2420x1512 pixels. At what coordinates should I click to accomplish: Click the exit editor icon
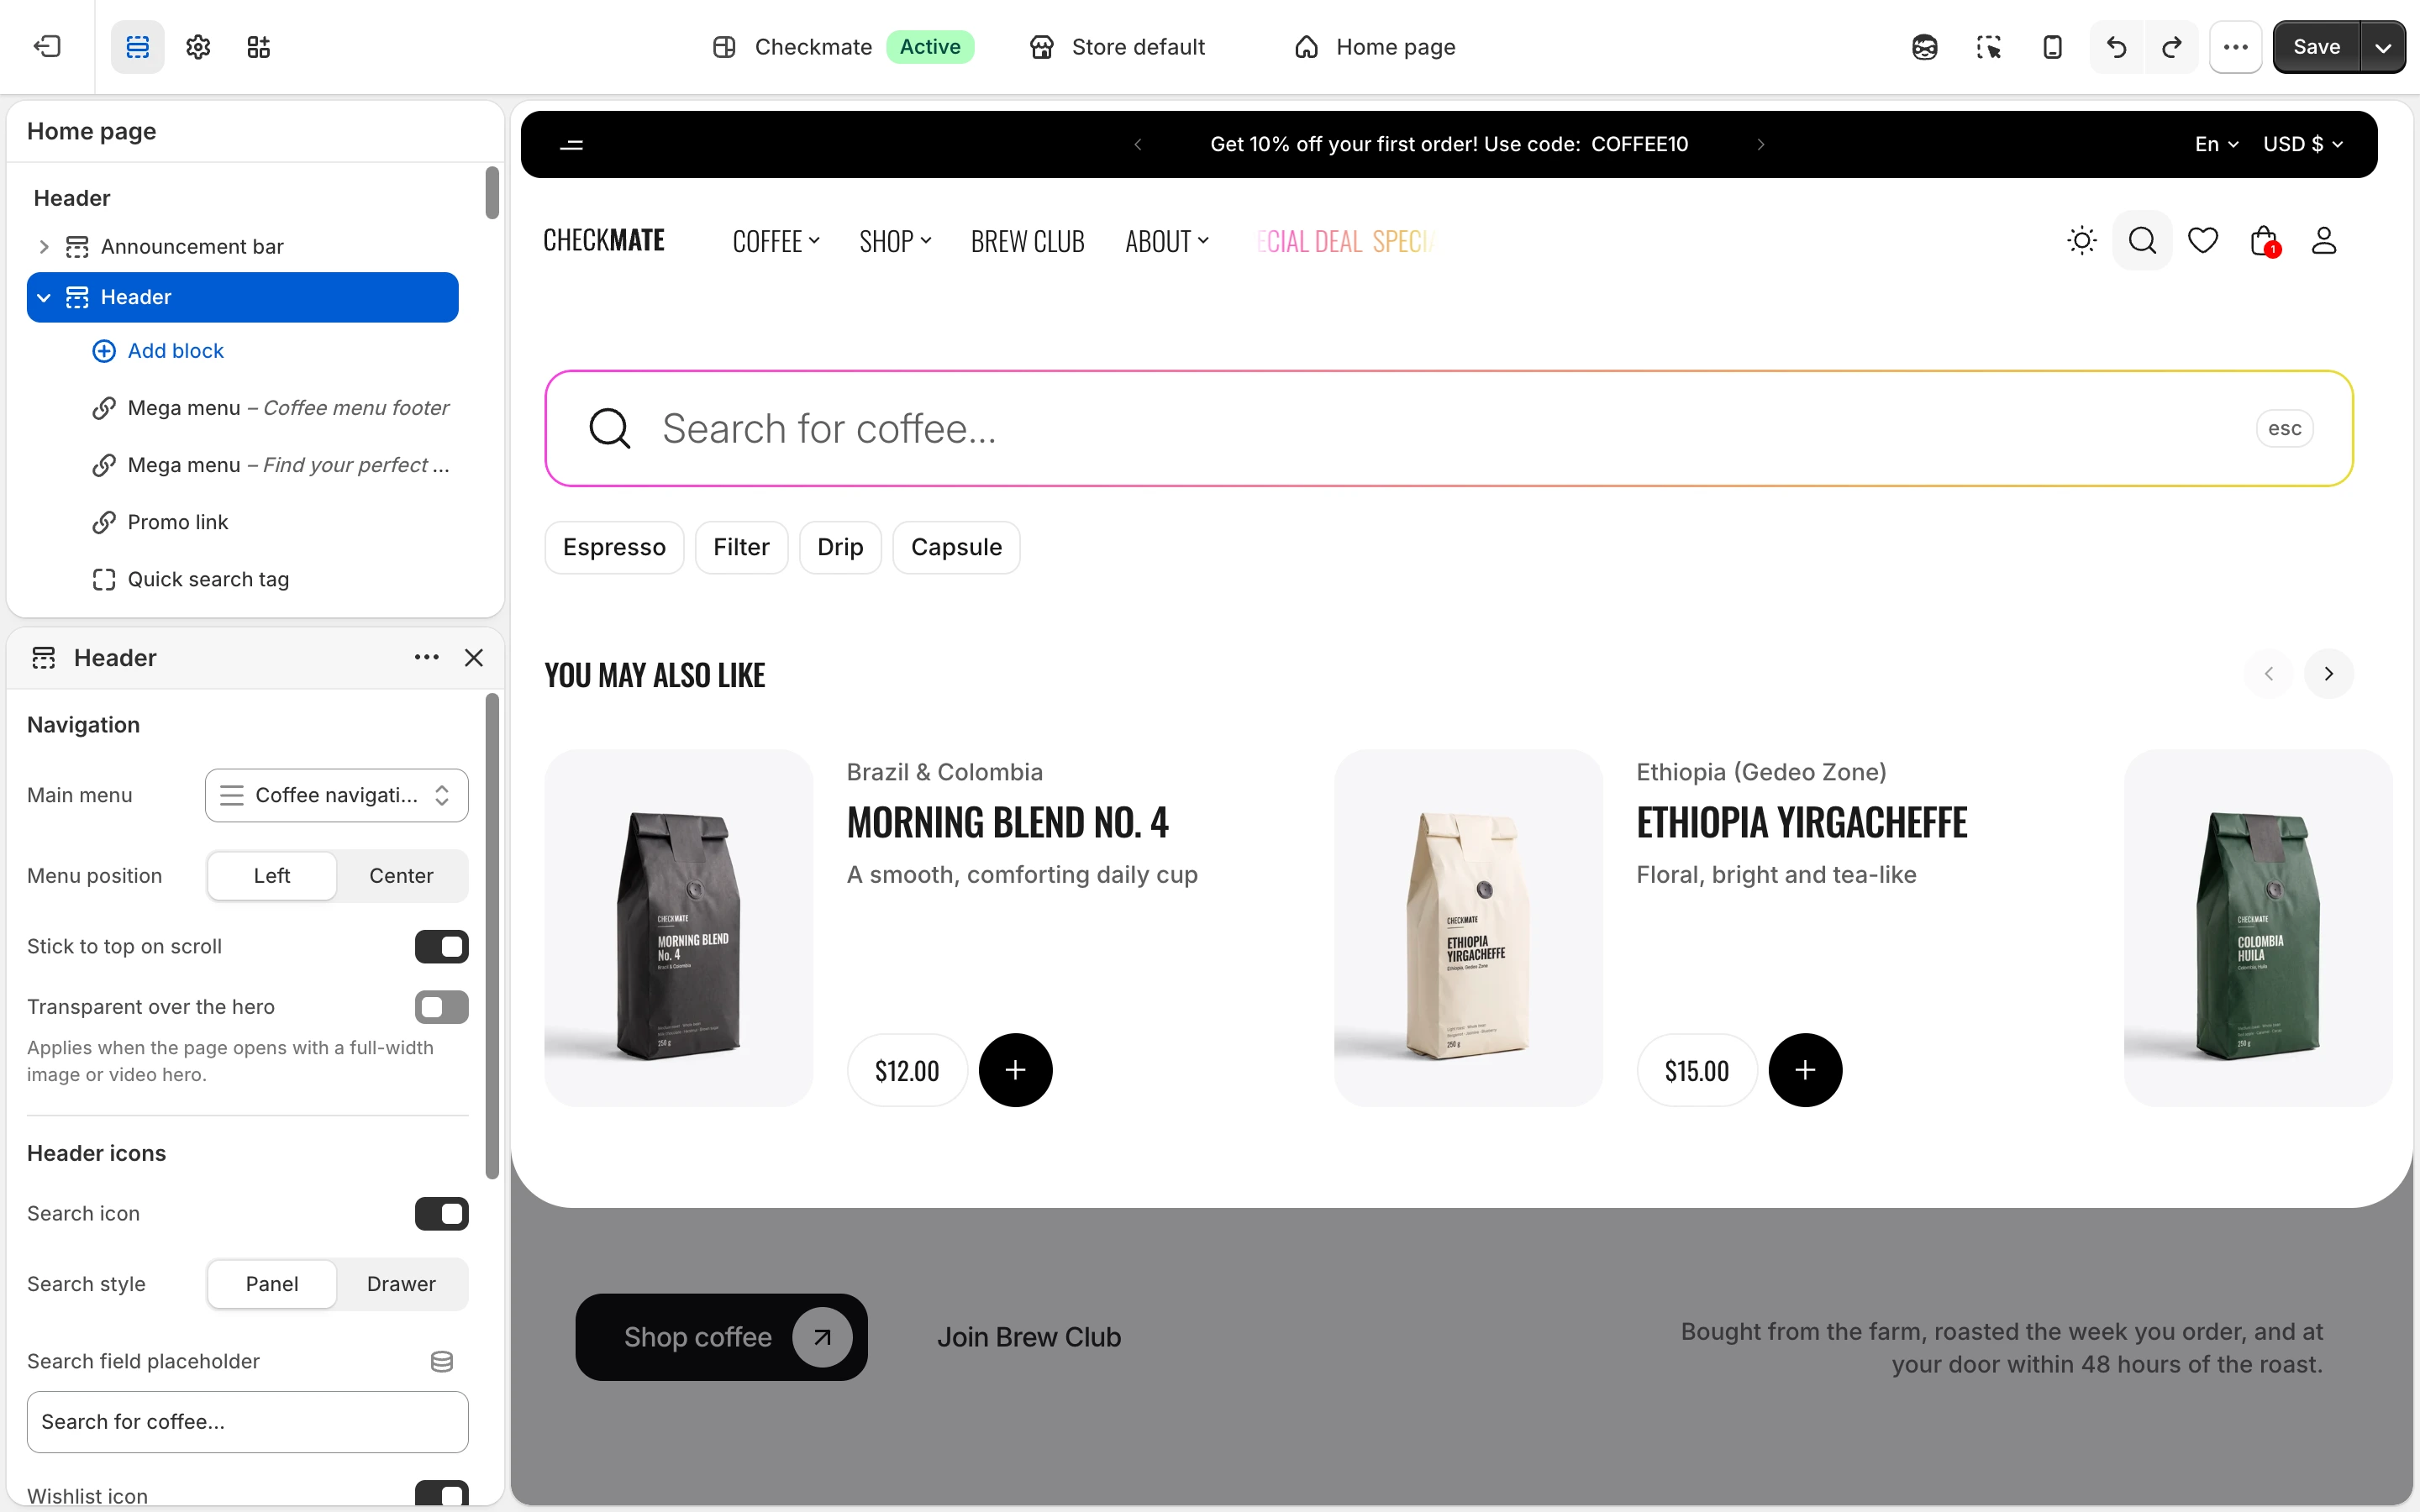point(47,47)
